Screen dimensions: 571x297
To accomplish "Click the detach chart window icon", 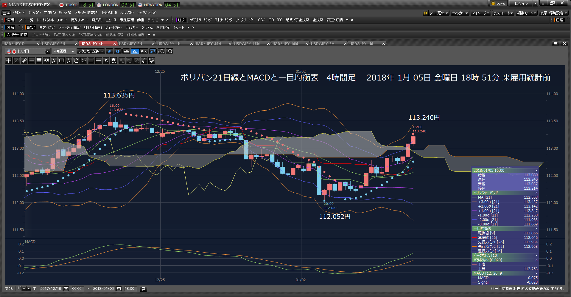I will [x=556, y=44].
